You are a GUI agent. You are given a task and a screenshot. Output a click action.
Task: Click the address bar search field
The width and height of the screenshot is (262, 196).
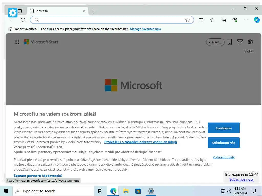pos(112,20)
